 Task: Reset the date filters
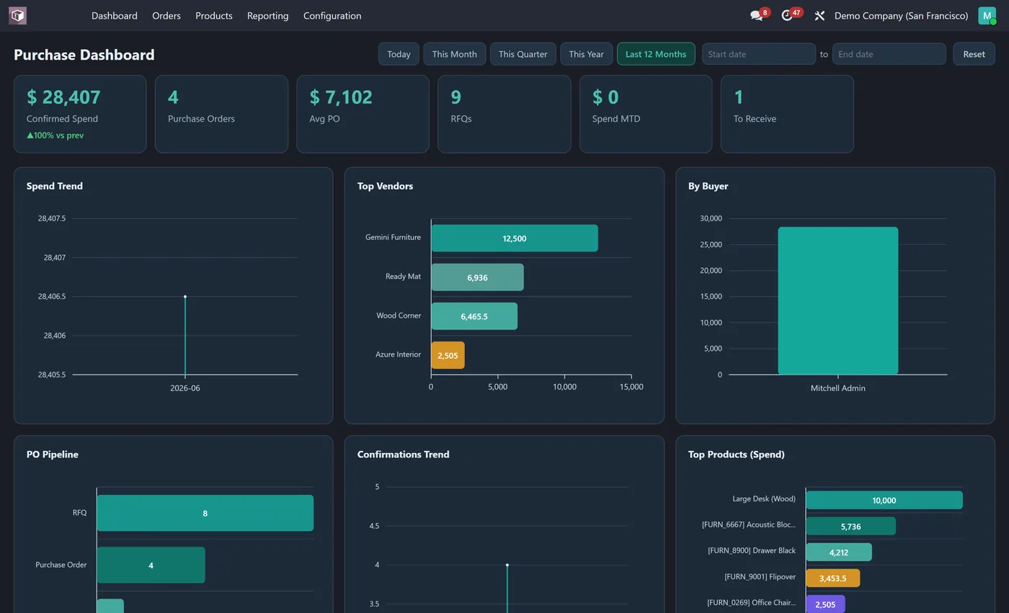tap(974, 54)
